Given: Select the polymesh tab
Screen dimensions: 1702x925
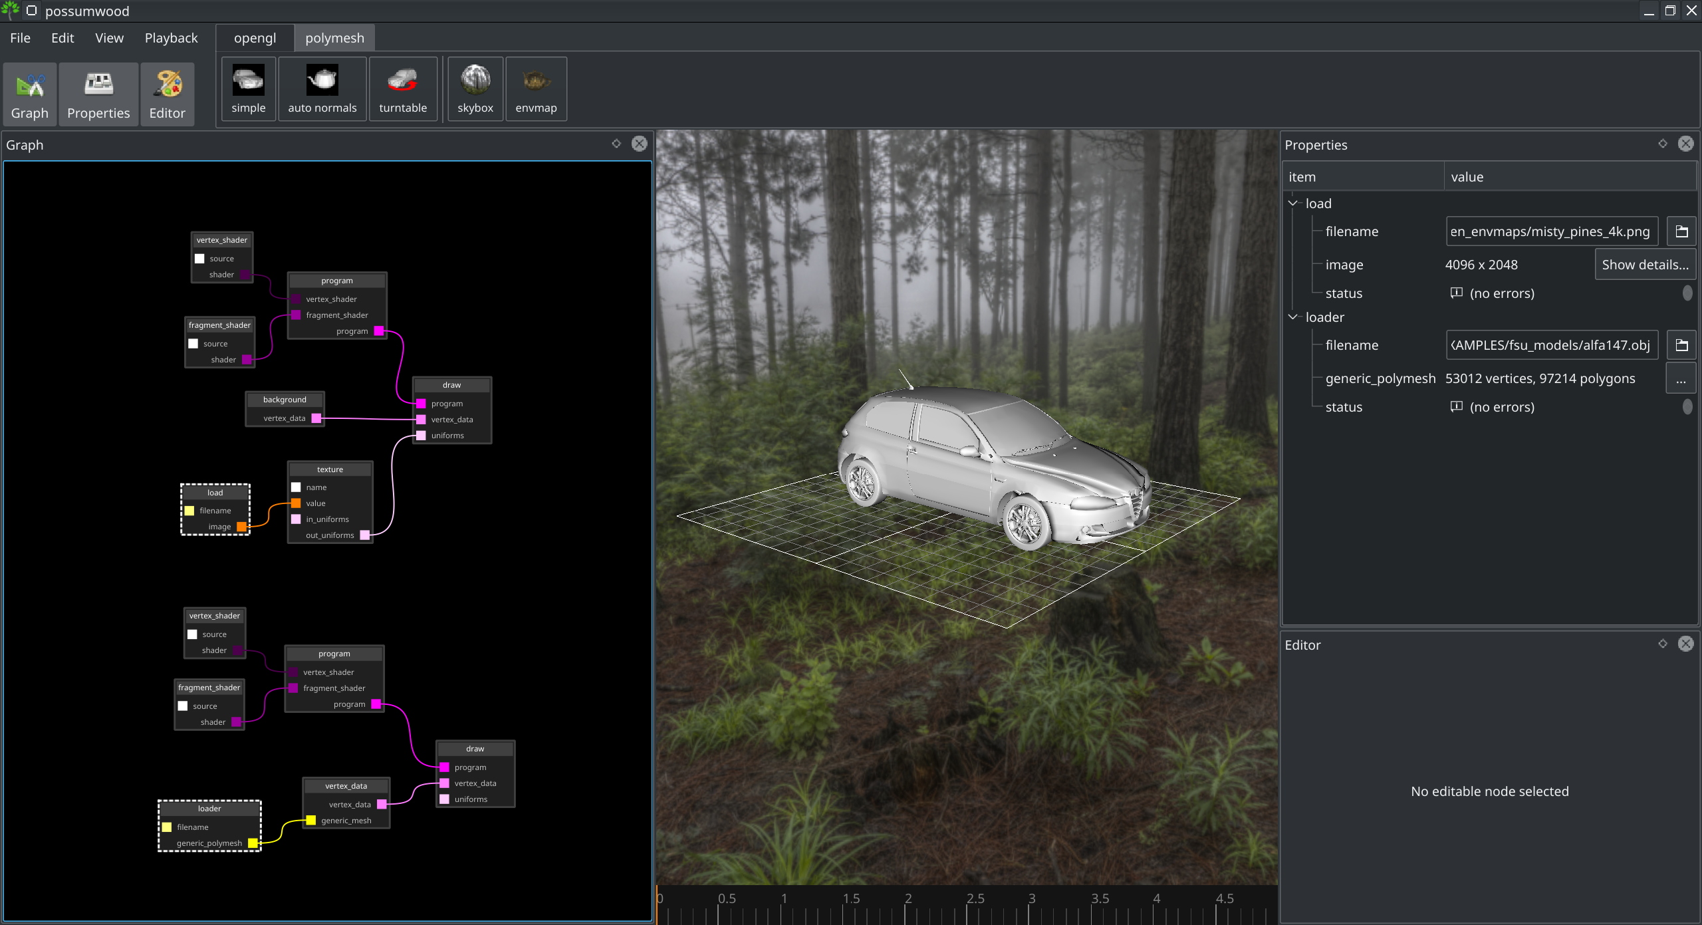Looking at the screenshot, I should pyautogui.click(x=334, y=38).
